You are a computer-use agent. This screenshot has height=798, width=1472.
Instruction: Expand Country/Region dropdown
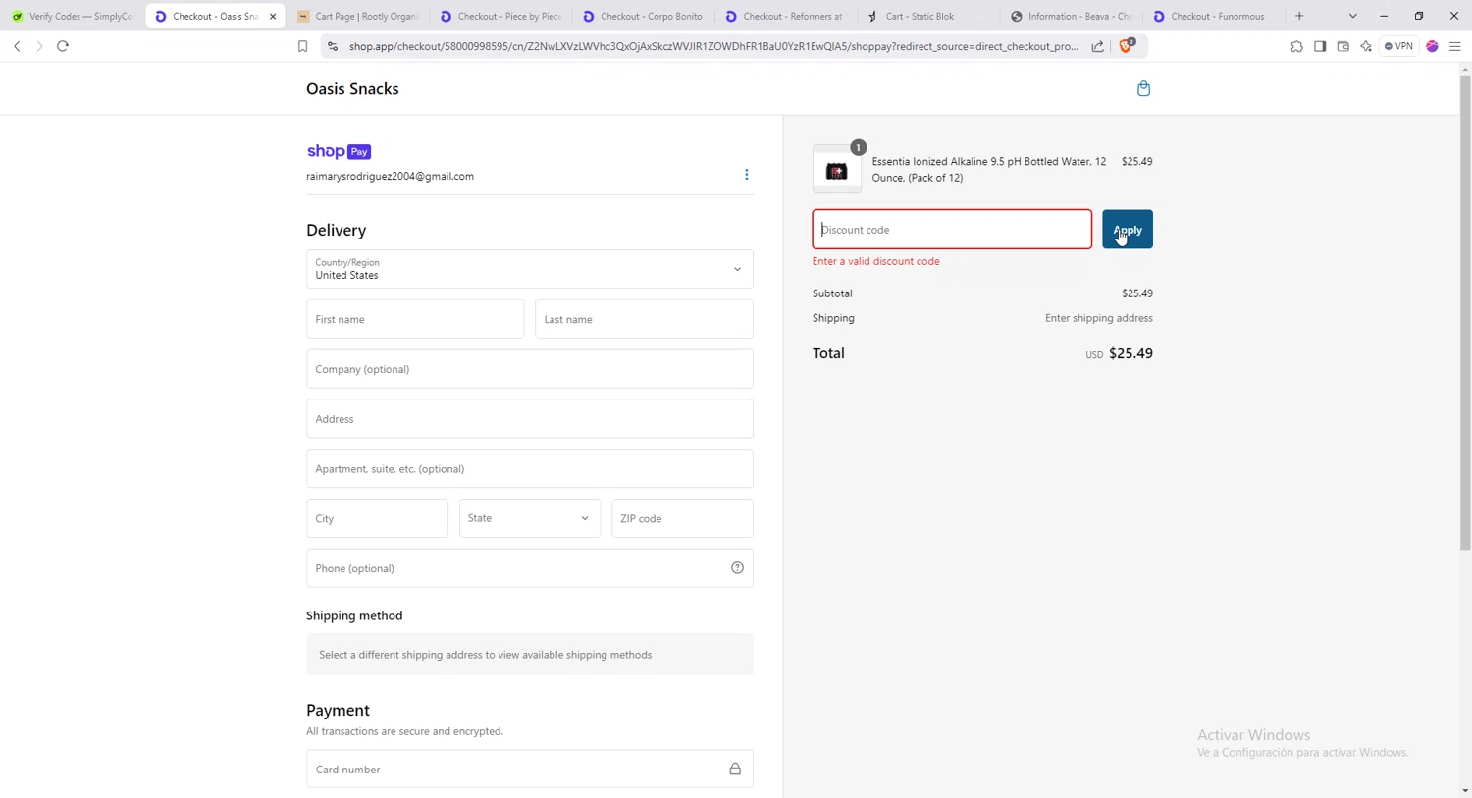[x=530, y=269]
